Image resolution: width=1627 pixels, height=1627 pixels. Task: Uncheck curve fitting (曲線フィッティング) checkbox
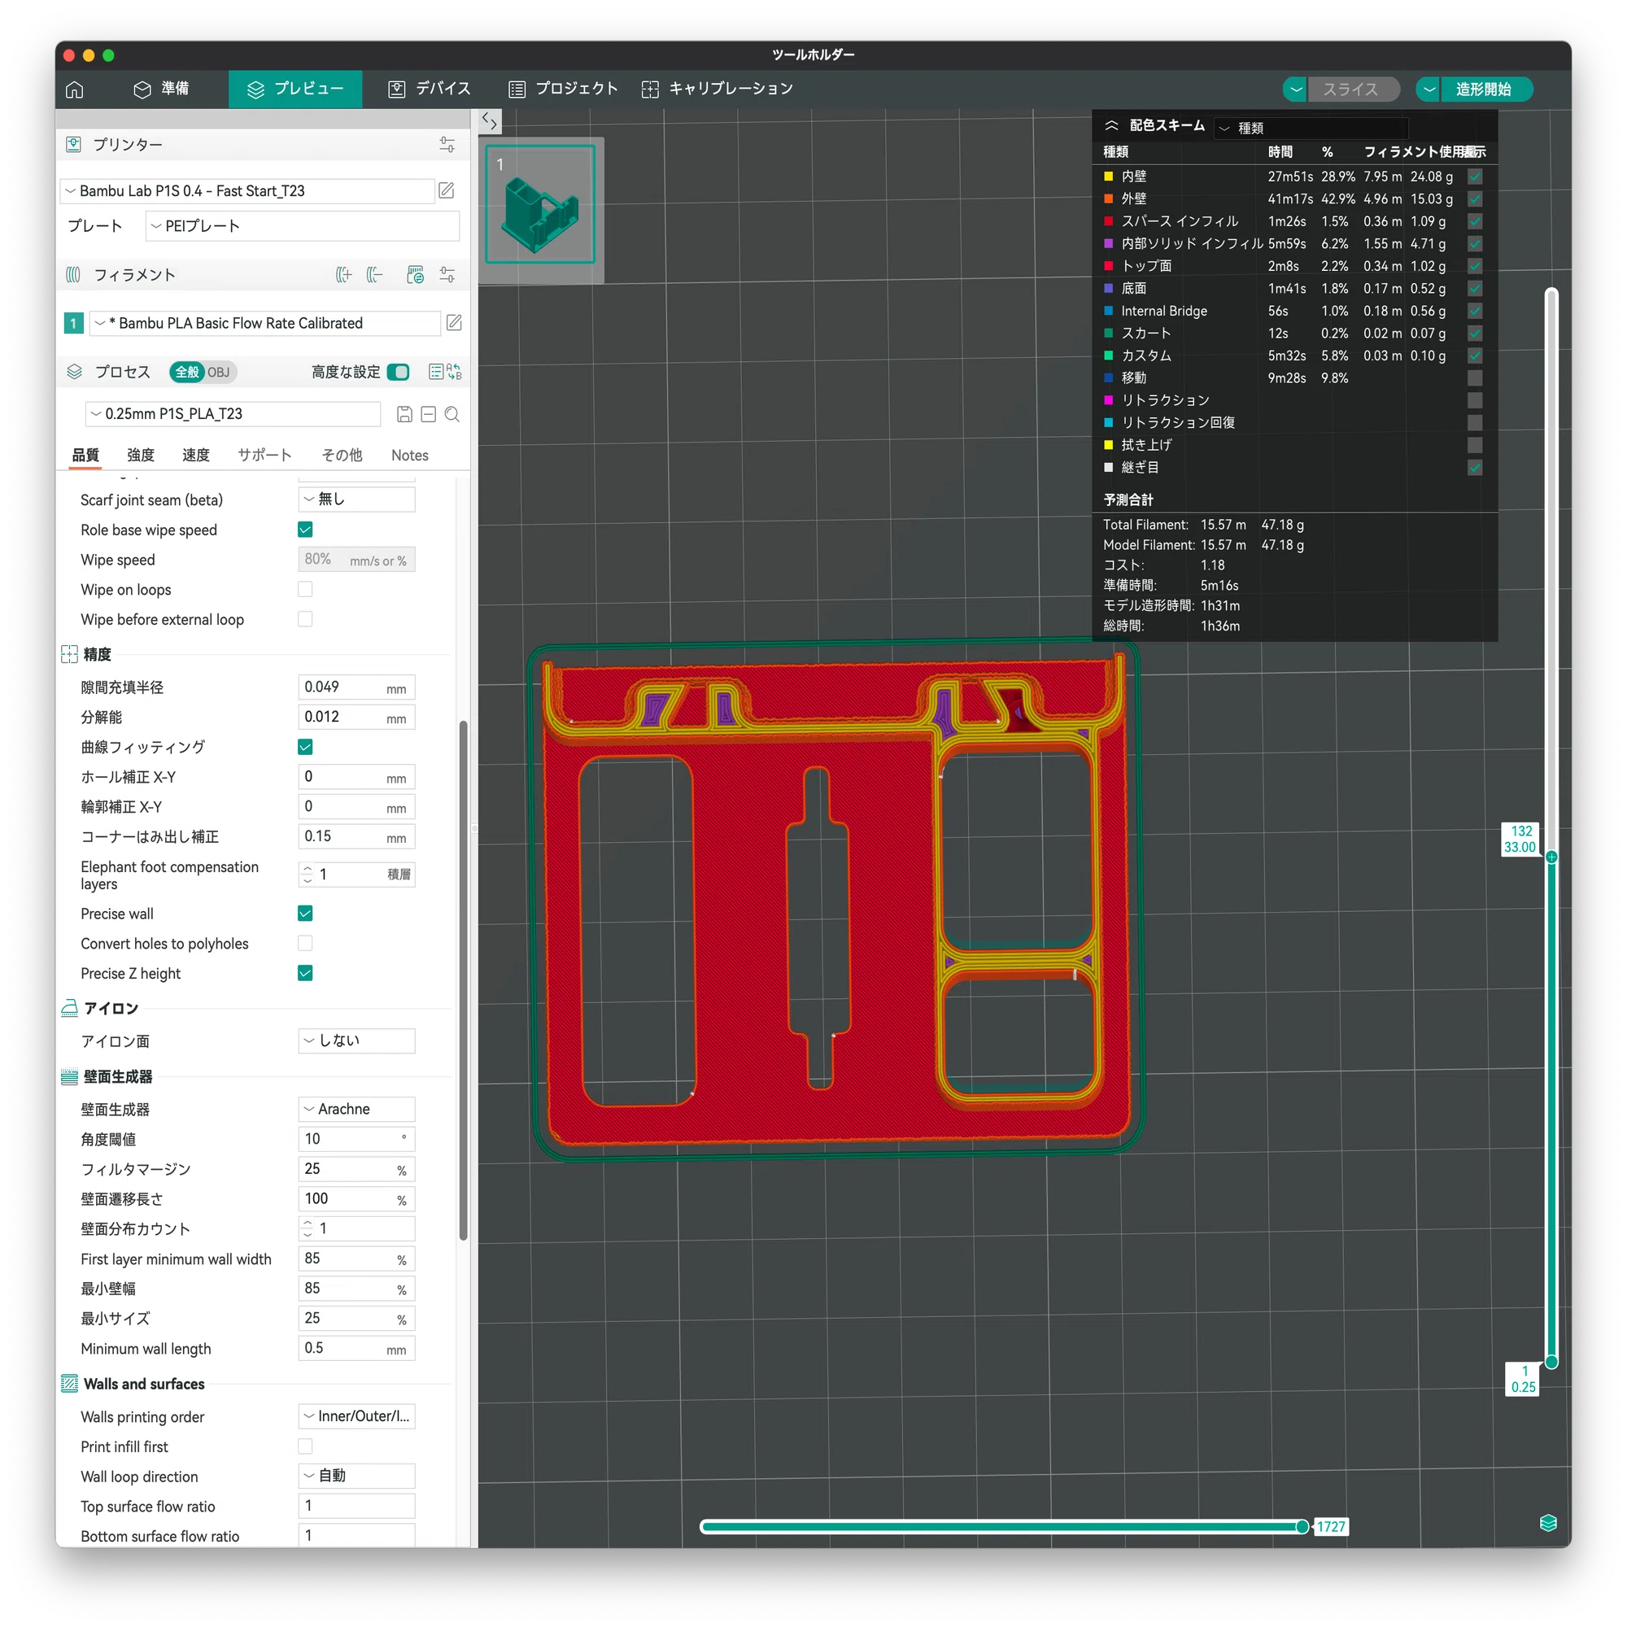tap(306, 747)
